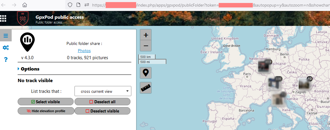Zoom in the map with plus

(x=146, y=35)
